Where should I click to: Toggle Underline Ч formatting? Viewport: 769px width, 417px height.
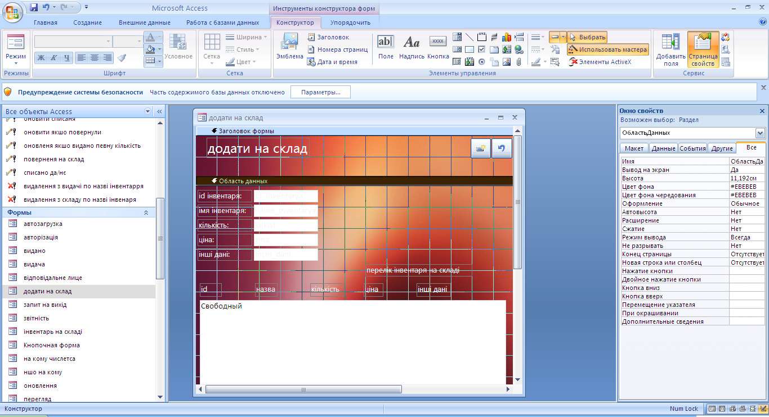tap(67, 57)
